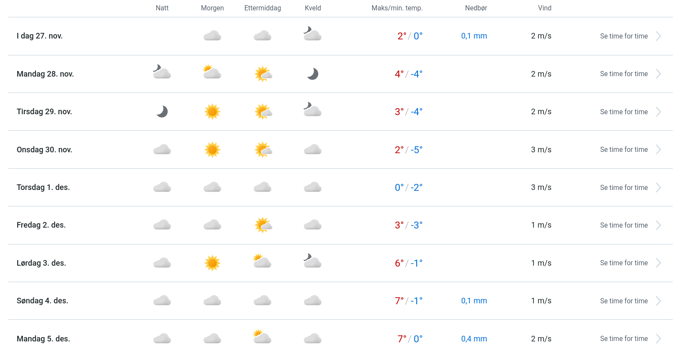Screen dimensions: 681x357
Task: Click the cloudy night-moon evening icon for I dag 27. nov.
Action: (x=312, y=34)
